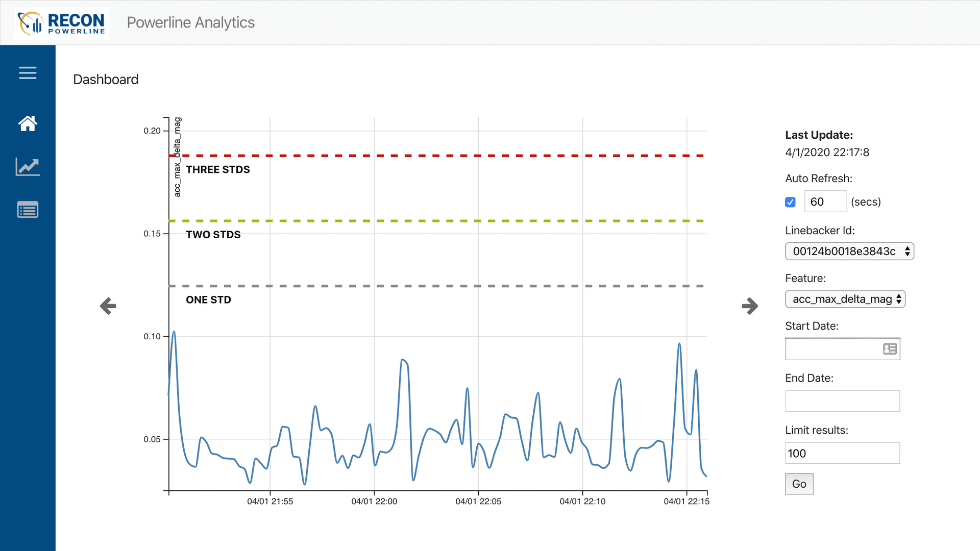Click the 0.10 y-axis tick label
This screenshot has width=980, height=551.
pyautogui.click(x=152, y=337)
